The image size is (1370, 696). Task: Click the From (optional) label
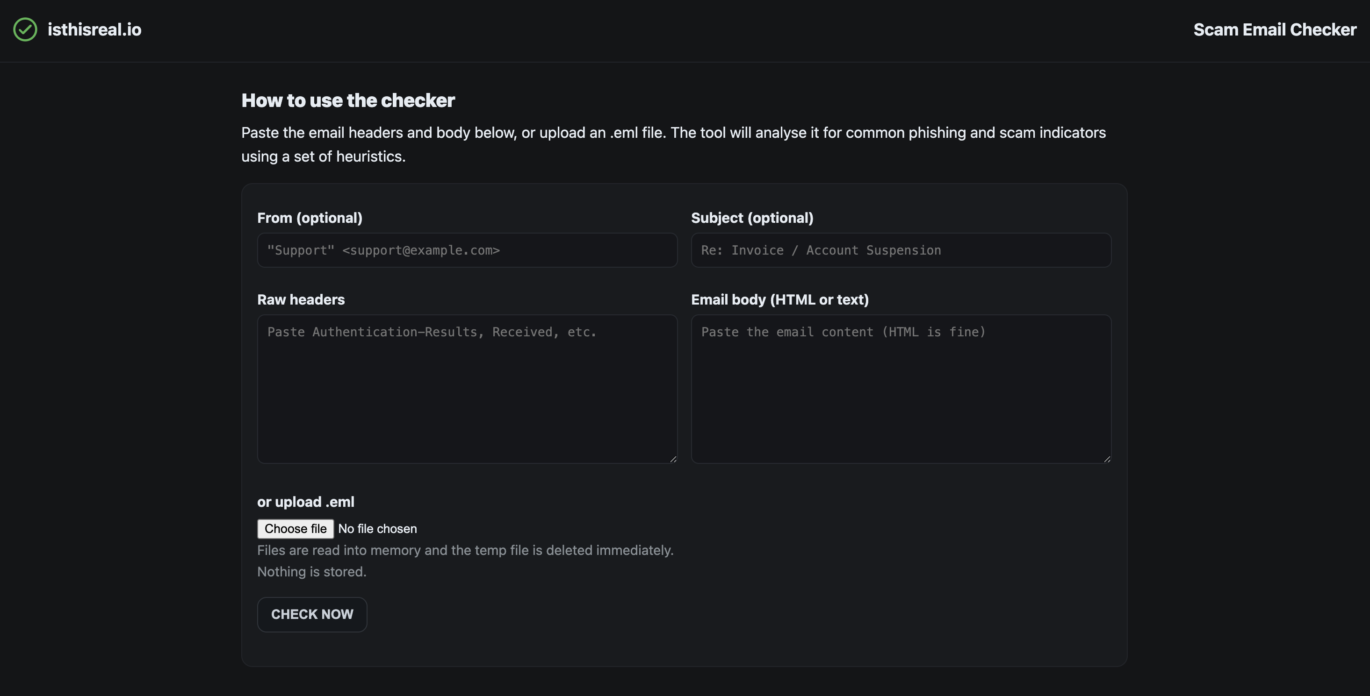(310, 218)
